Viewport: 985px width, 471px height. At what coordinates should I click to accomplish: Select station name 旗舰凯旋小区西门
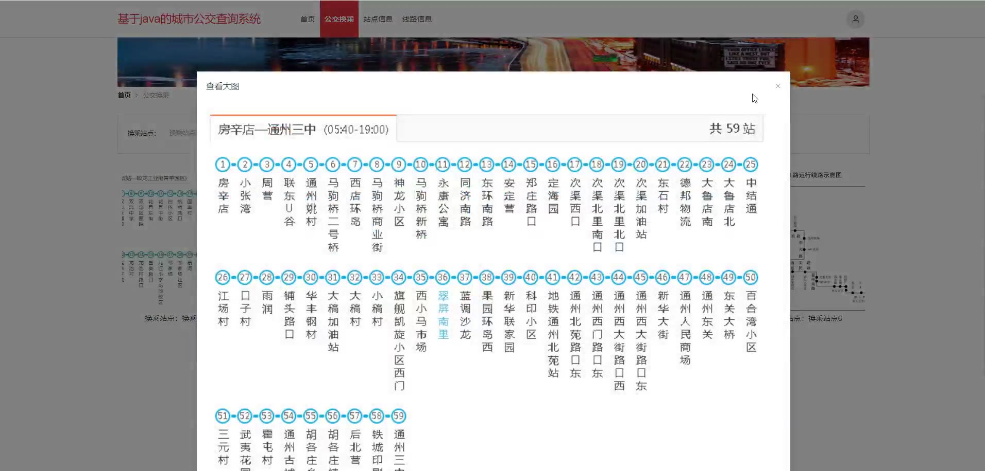(399, 341)
